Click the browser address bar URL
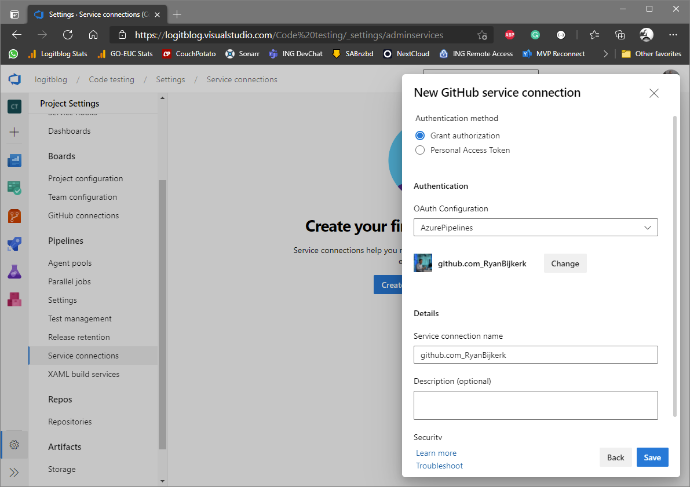The width and height of the screenshot is (690, 487). 289,35
